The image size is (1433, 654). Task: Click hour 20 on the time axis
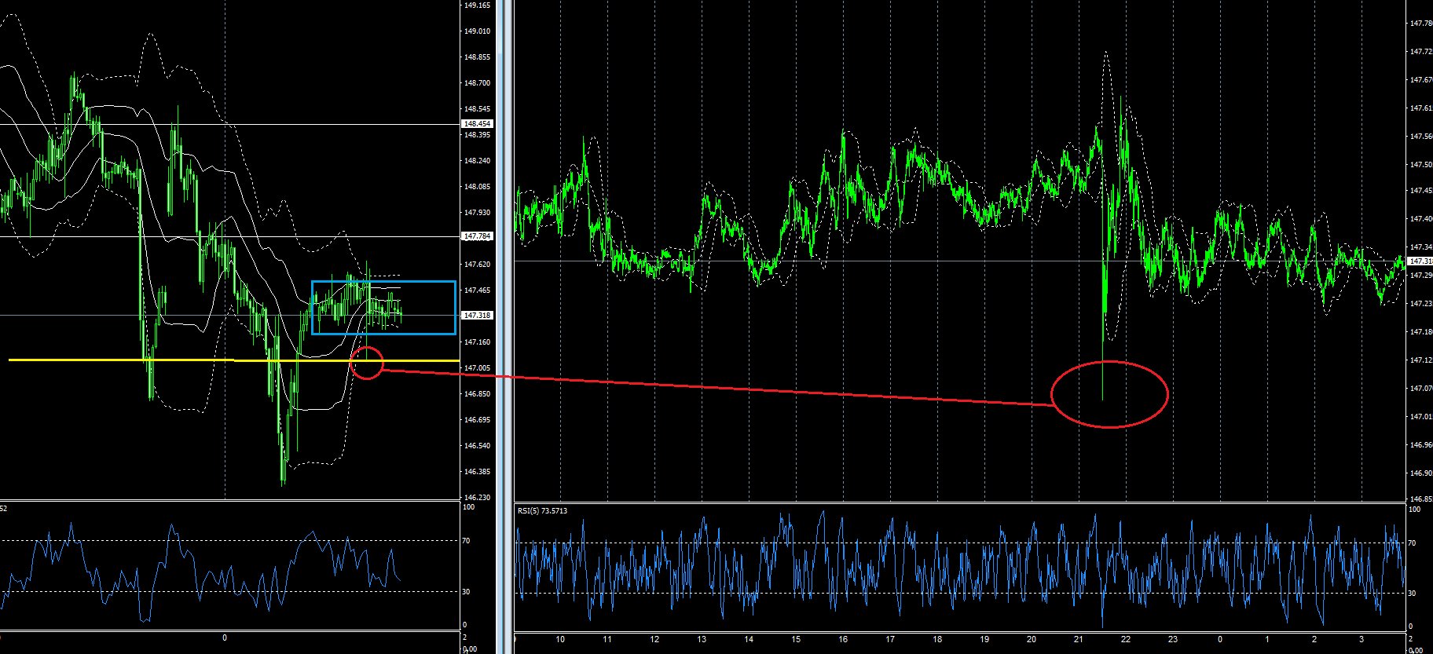[1032, 639]
